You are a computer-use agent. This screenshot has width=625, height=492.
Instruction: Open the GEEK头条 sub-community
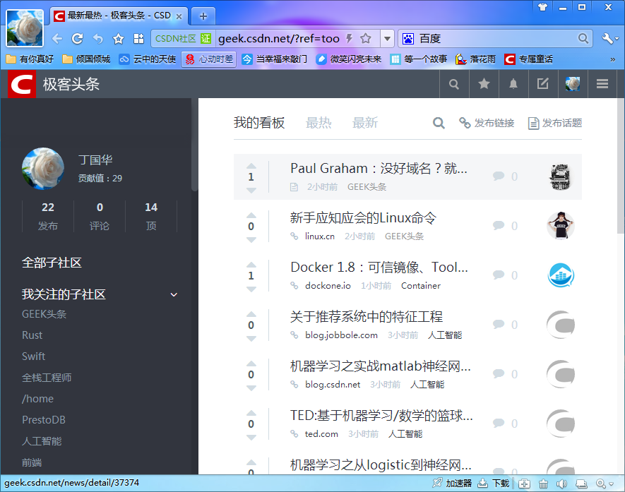(x=44, y=314)
